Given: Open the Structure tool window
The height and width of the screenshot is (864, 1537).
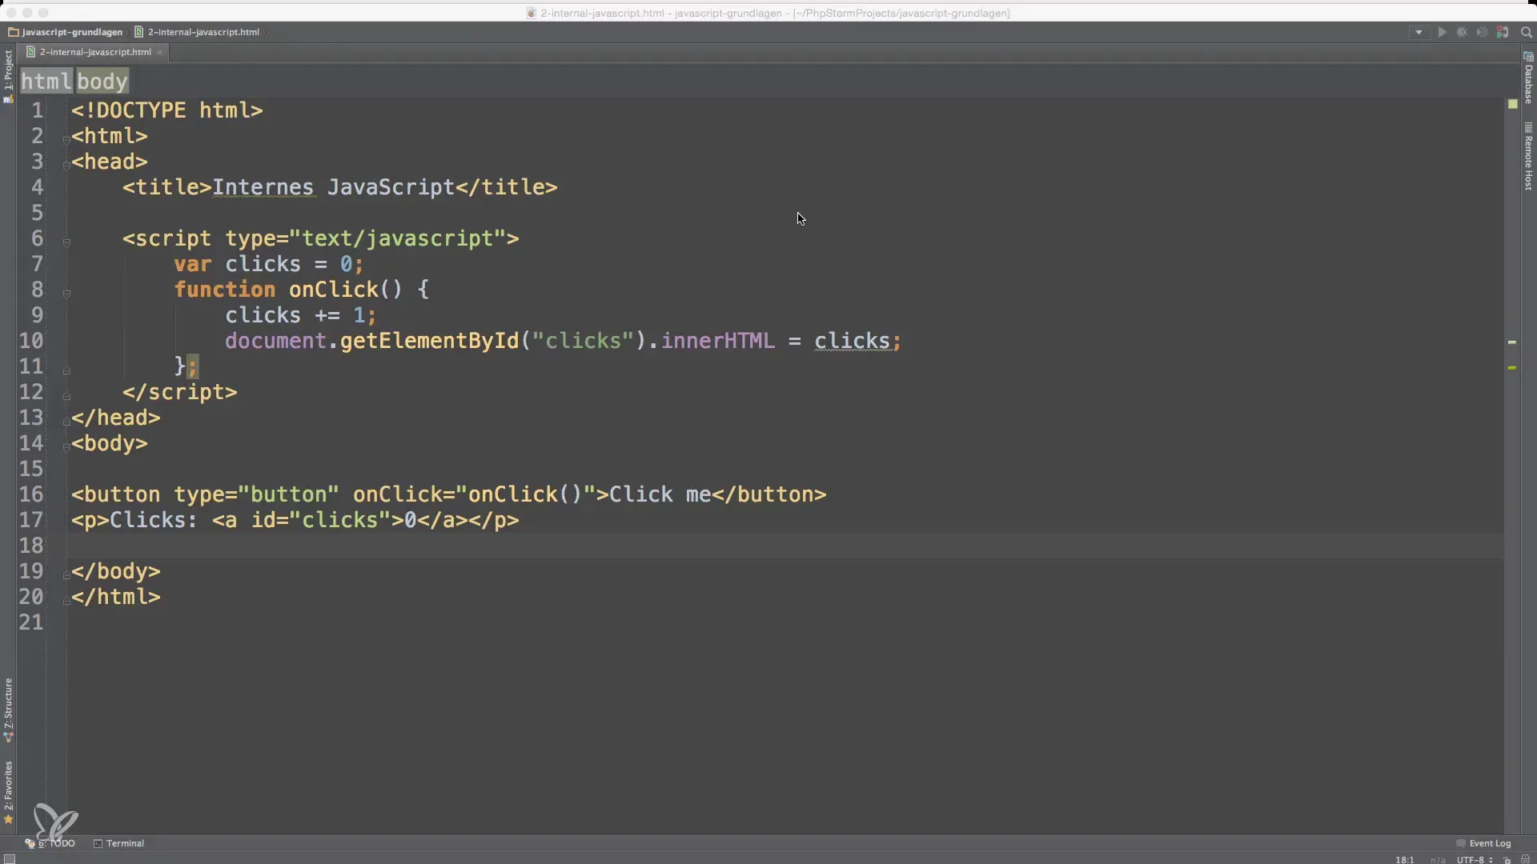Looking at the screenshot, I should 8,710.
